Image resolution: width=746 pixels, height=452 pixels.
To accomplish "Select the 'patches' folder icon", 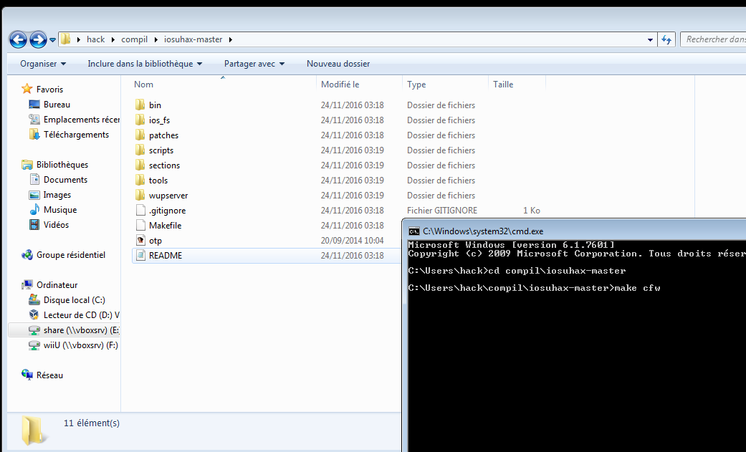I will [x=140, y=135].
